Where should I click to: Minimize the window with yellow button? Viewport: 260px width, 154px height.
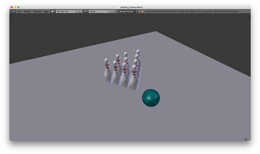point(15,7)
